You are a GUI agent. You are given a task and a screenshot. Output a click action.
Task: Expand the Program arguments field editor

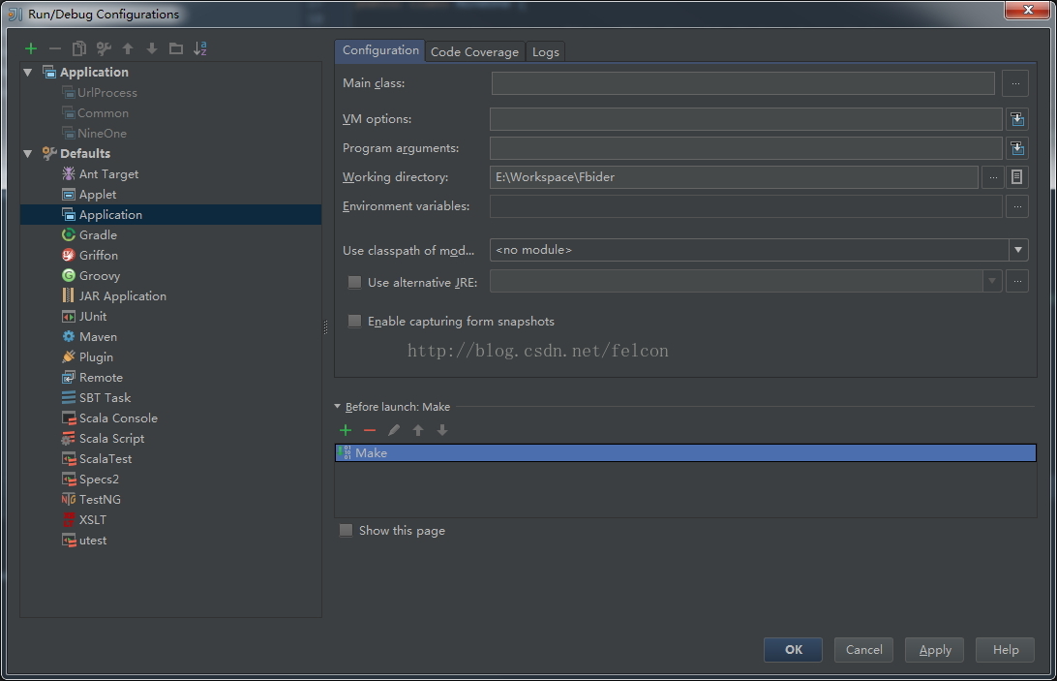click(1017, 148)
